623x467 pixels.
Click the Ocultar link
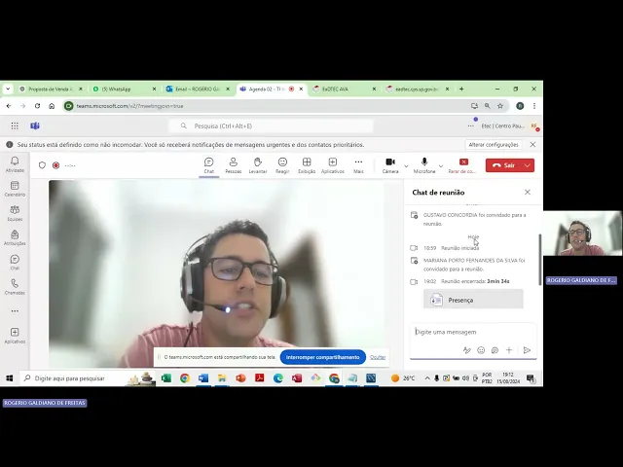[378, 357]
